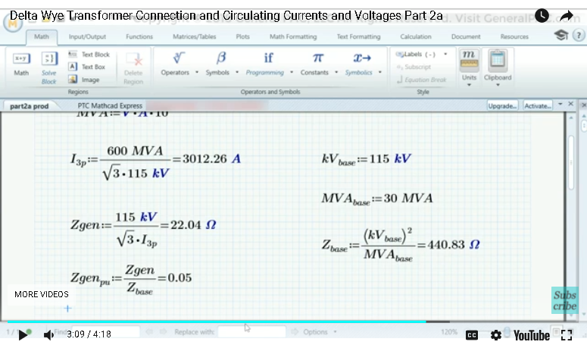Open video on YouTube logo
Image resolution: width=587 pixels, height=345 pixels.
pyautogui.click(x=531, y=335)
